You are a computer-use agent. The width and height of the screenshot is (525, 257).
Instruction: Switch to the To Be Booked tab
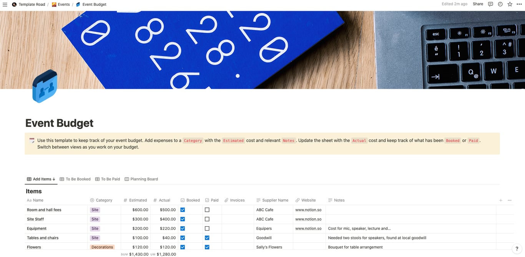pyautogui.click(x=75, y=179)
